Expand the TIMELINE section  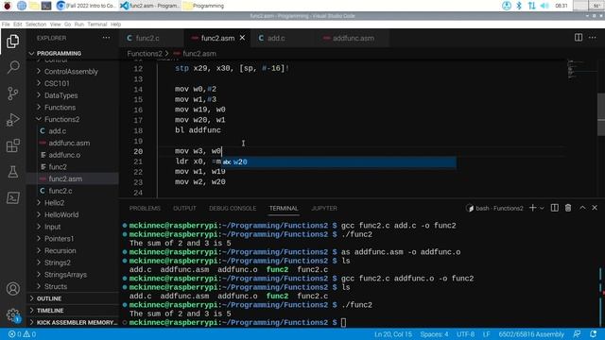point(50,311)
